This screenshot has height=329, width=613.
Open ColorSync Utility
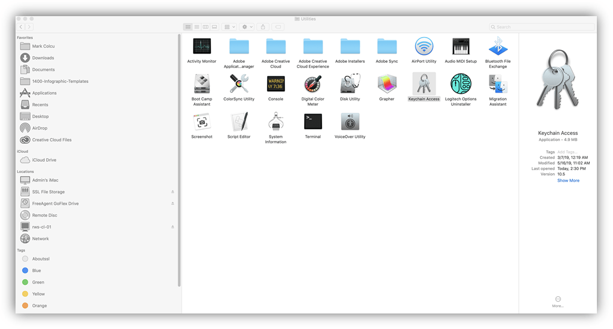[239, 84]
